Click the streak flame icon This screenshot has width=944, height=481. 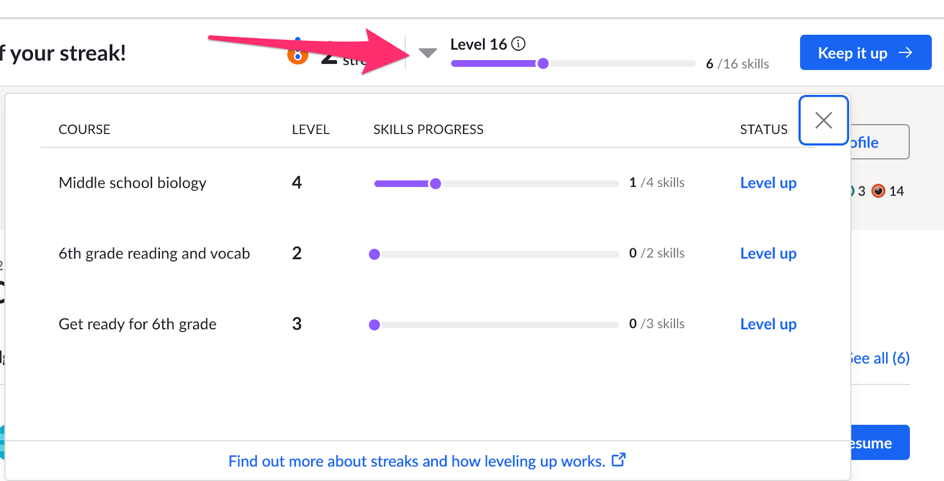[298, 54]
